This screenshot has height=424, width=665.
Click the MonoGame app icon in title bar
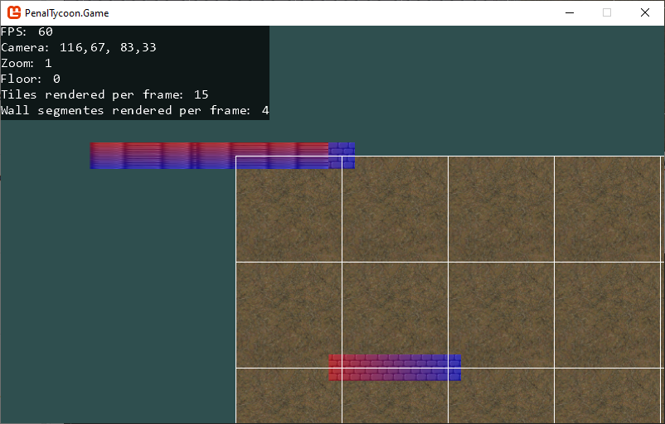[x=14, y=12]
